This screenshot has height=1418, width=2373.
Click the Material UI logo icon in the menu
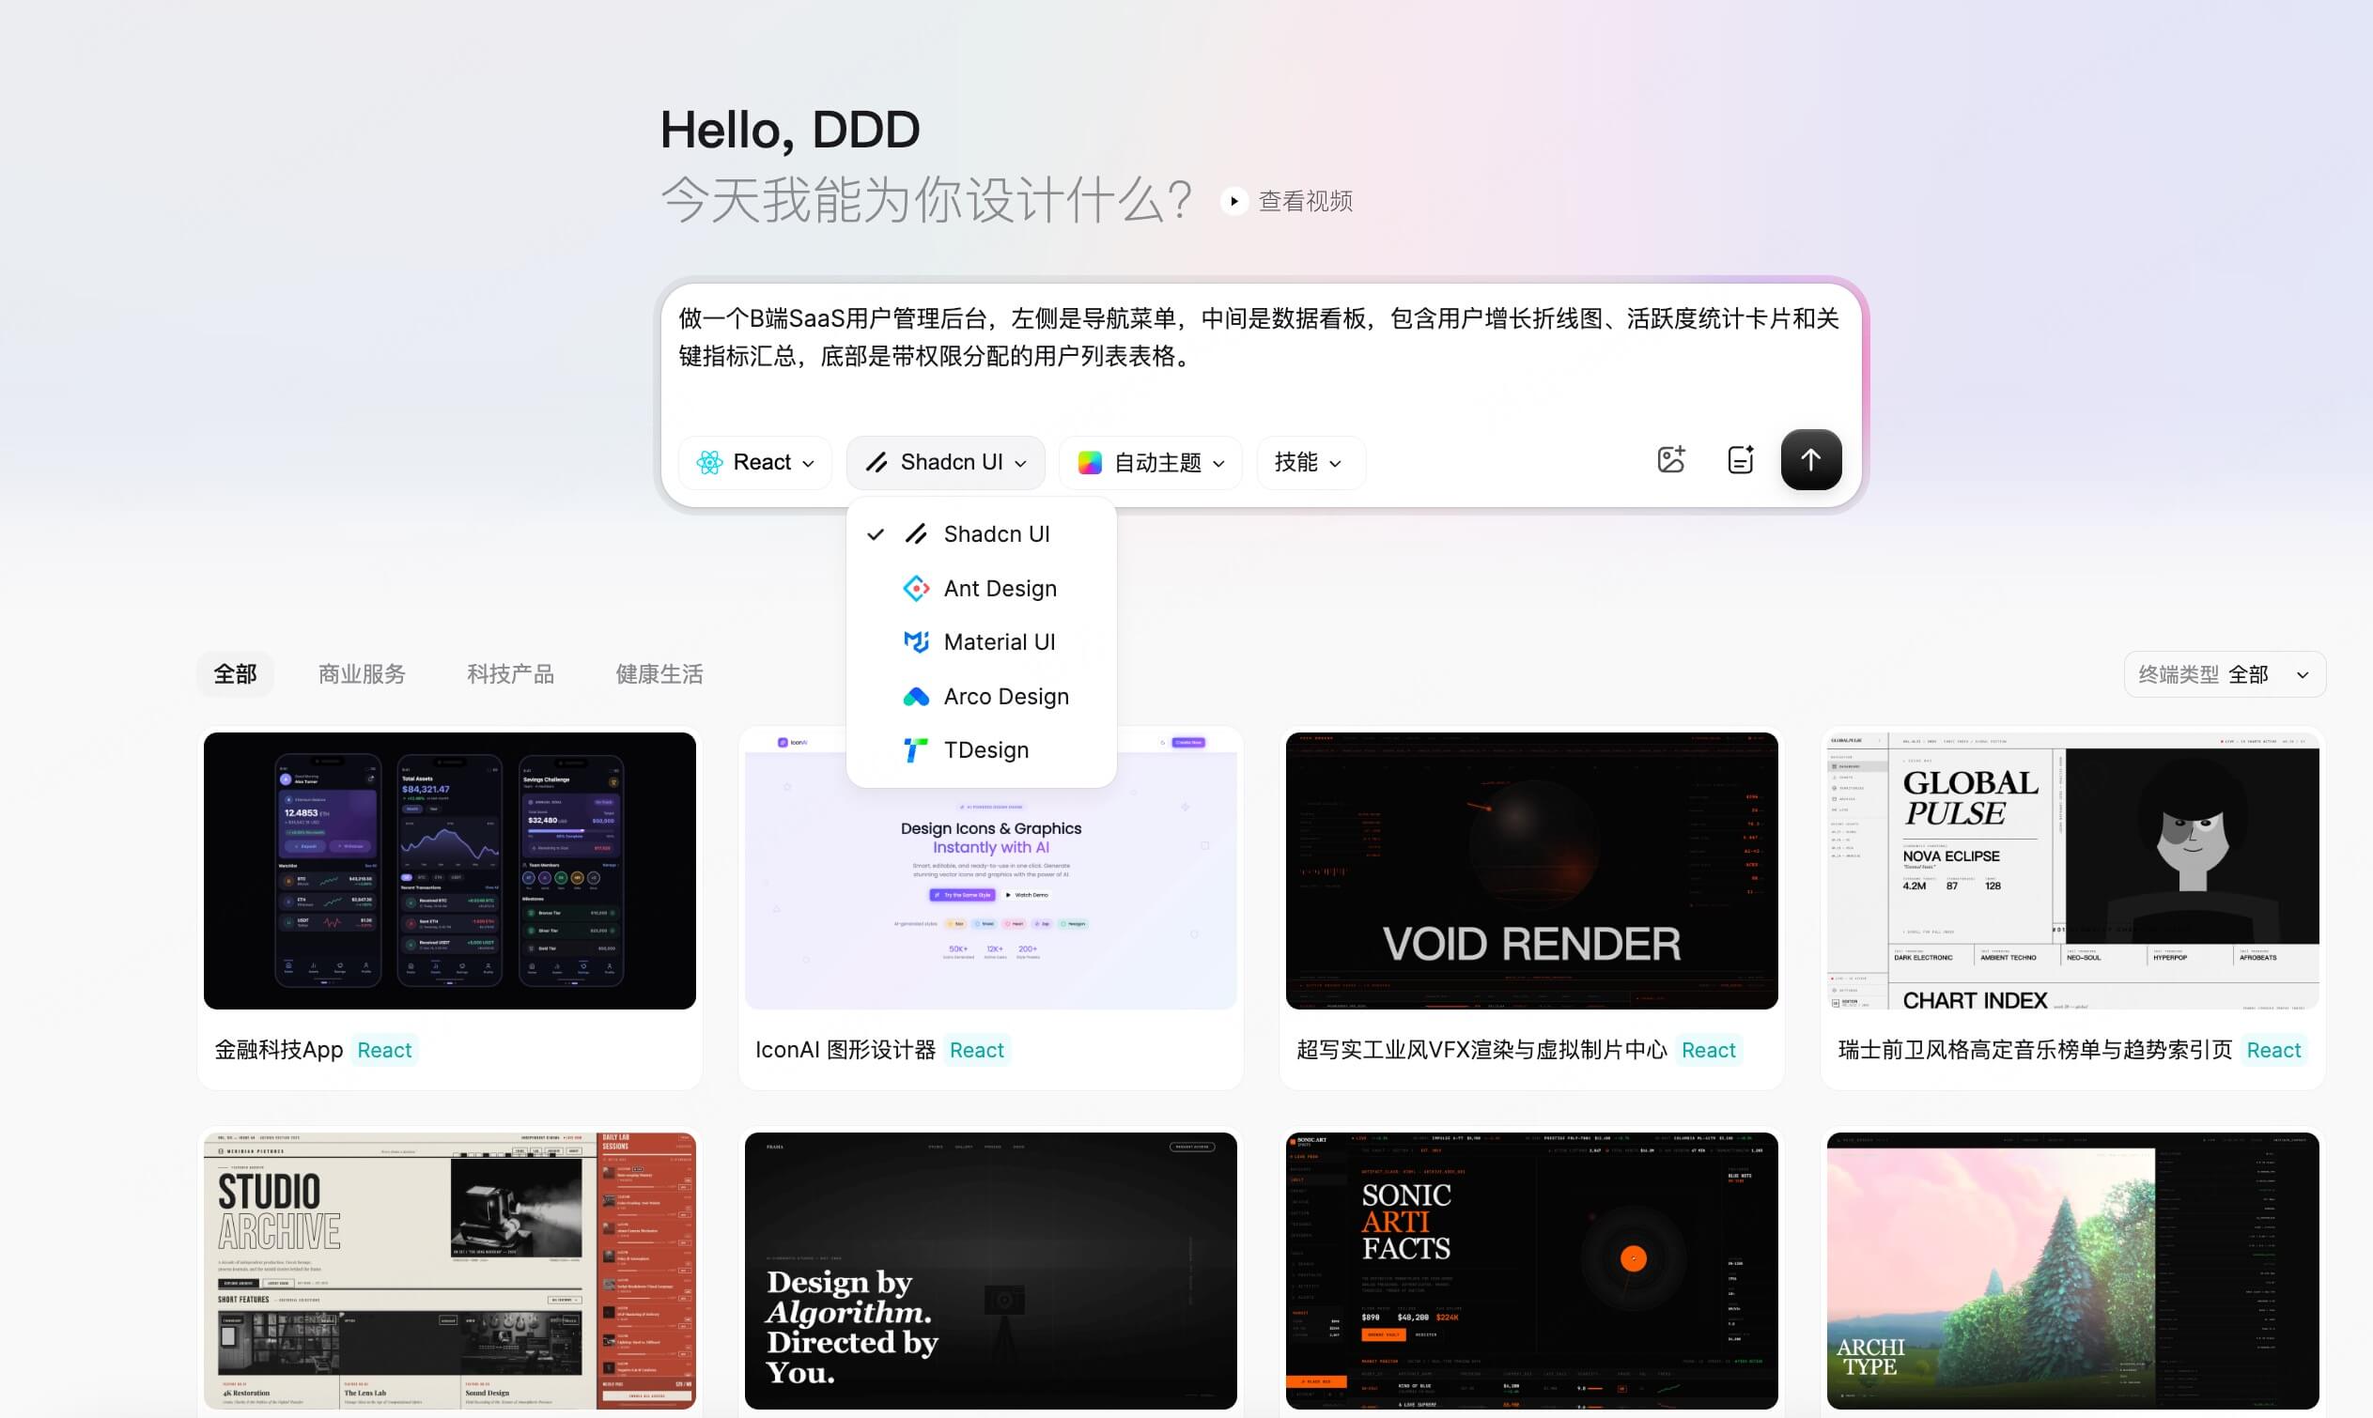coord(916,642)
